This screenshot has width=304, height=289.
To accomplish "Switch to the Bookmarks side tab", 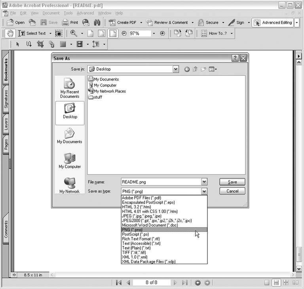I will coord(6,70).
